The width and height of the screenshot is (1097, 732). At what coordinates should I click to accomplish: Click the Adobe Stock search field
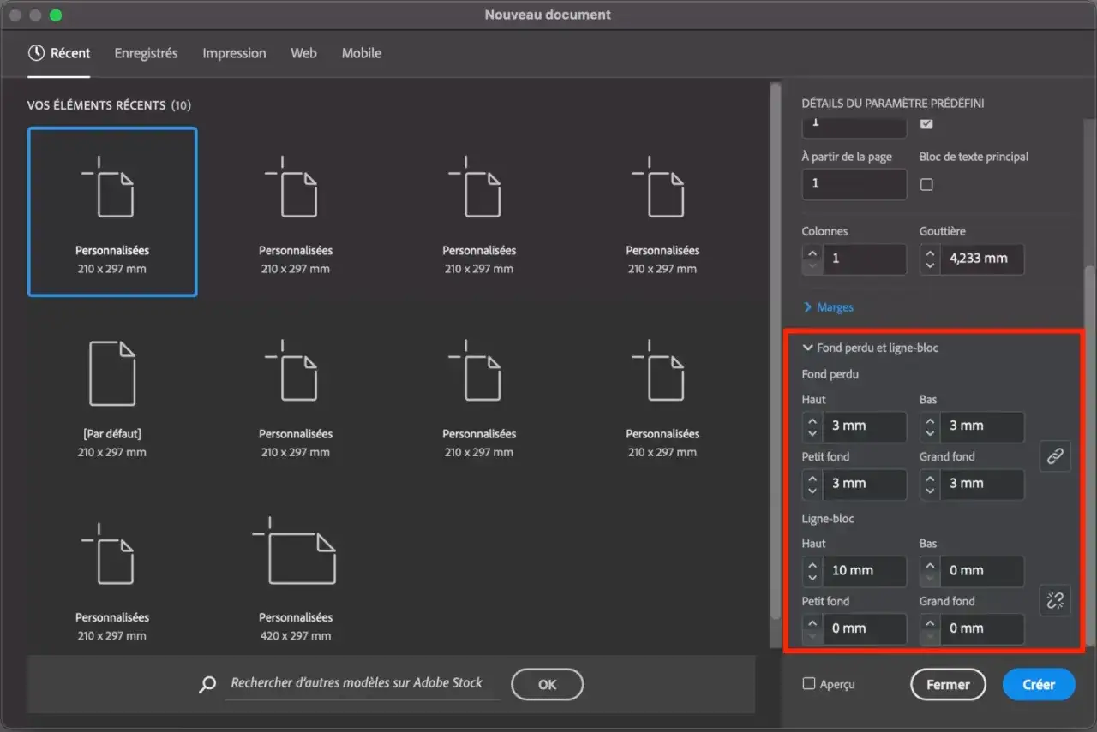(362, 683)
